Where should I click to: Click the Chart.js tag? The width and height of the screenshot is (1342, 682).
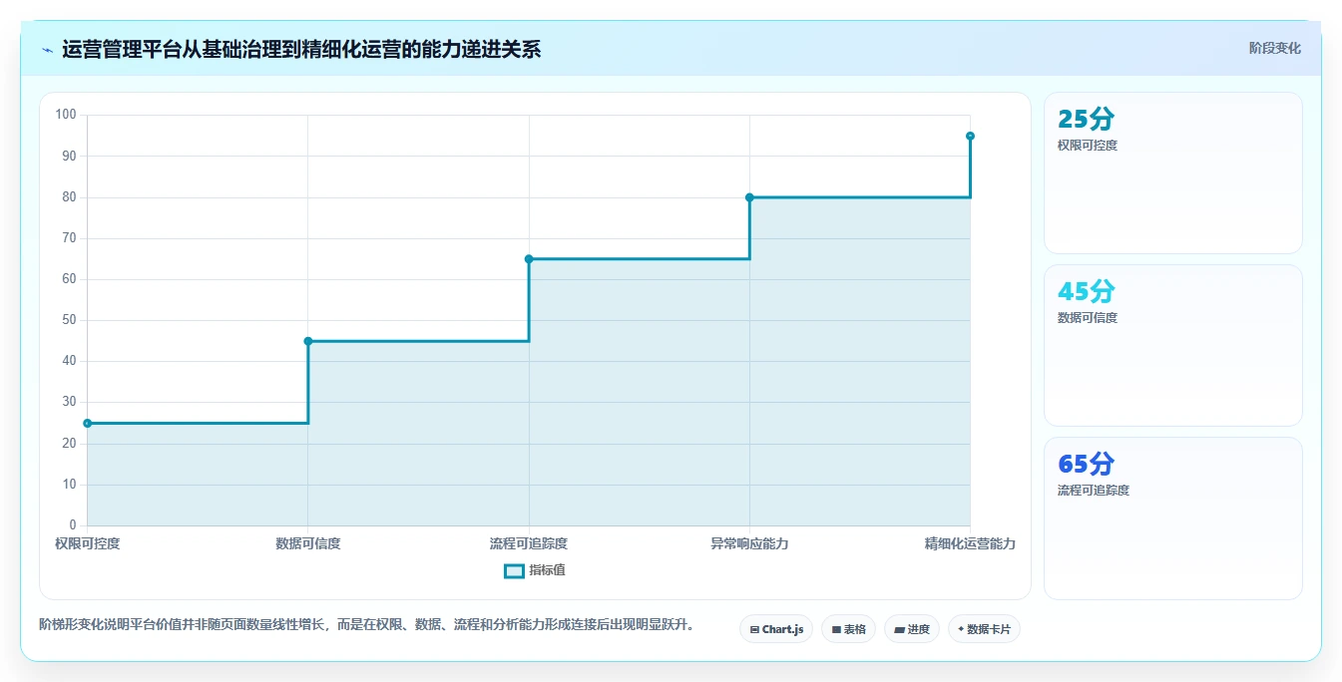[x=776, y=629]
